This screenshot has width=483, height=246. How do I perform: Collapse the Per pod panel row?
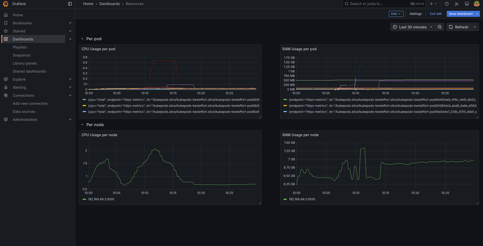pos(82,39)
